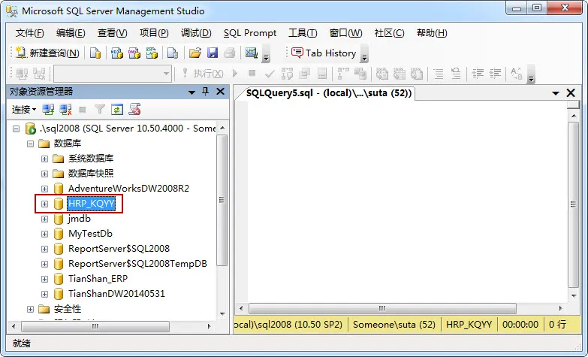
Task: Click the query editor horizontal scrollbar
Action: point(400,309)
